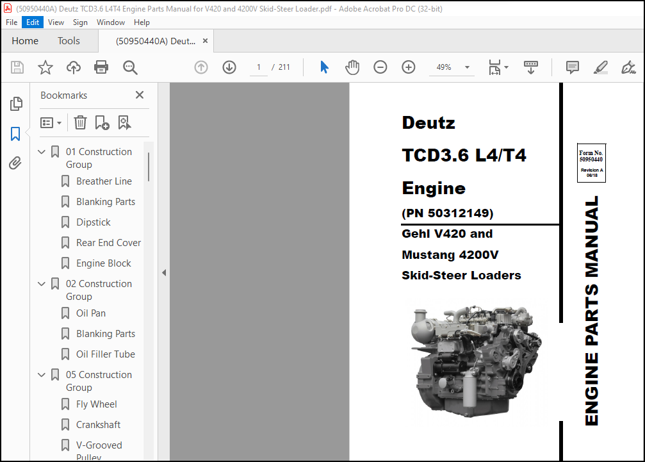Jump to V-Grooved Pulley bookmark

click(x=99, y=450)
